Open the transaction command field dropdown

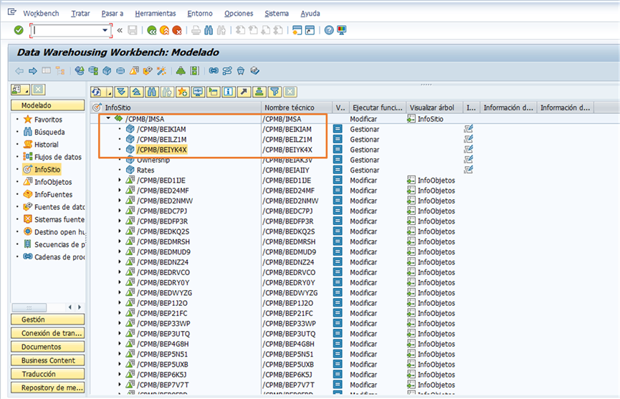point(107,30)
